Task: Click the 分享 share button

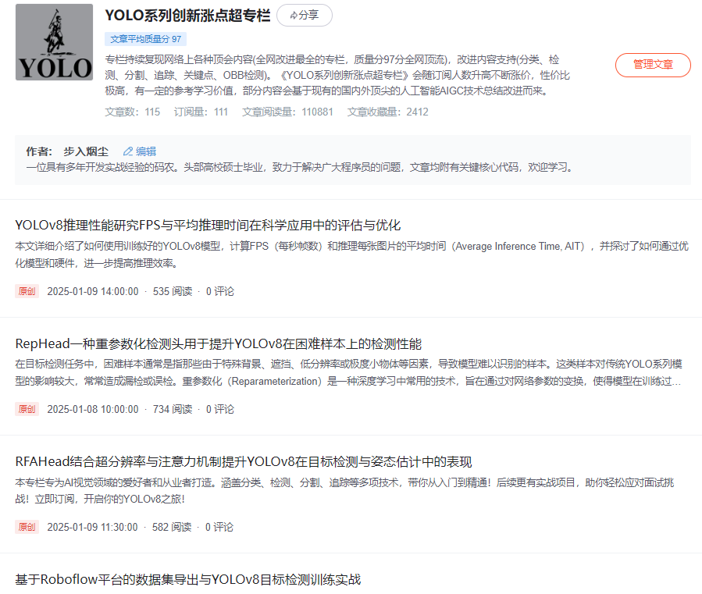Action: (305, 15)
